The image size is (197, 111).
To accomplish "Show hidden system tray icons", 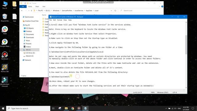I will point(166,108).
